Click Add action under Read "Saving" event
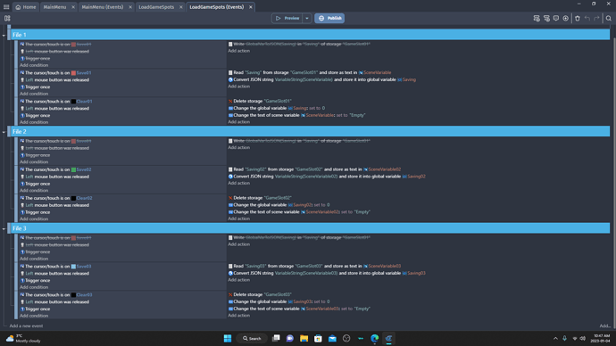Screen dimensions: 616x346 point(239,86)
